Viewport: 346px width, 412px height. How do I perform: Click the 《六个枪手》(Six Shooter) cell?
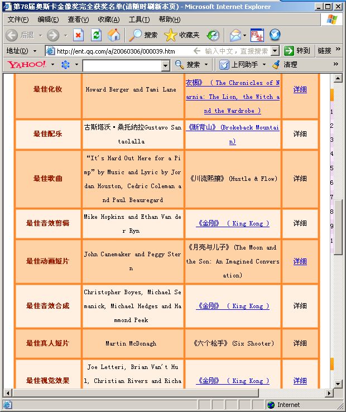coord(234,343)
